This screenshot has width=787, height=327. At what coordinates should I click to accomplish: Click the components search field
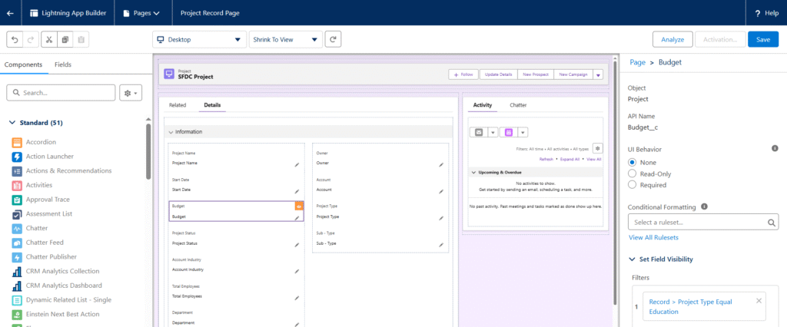61,93
